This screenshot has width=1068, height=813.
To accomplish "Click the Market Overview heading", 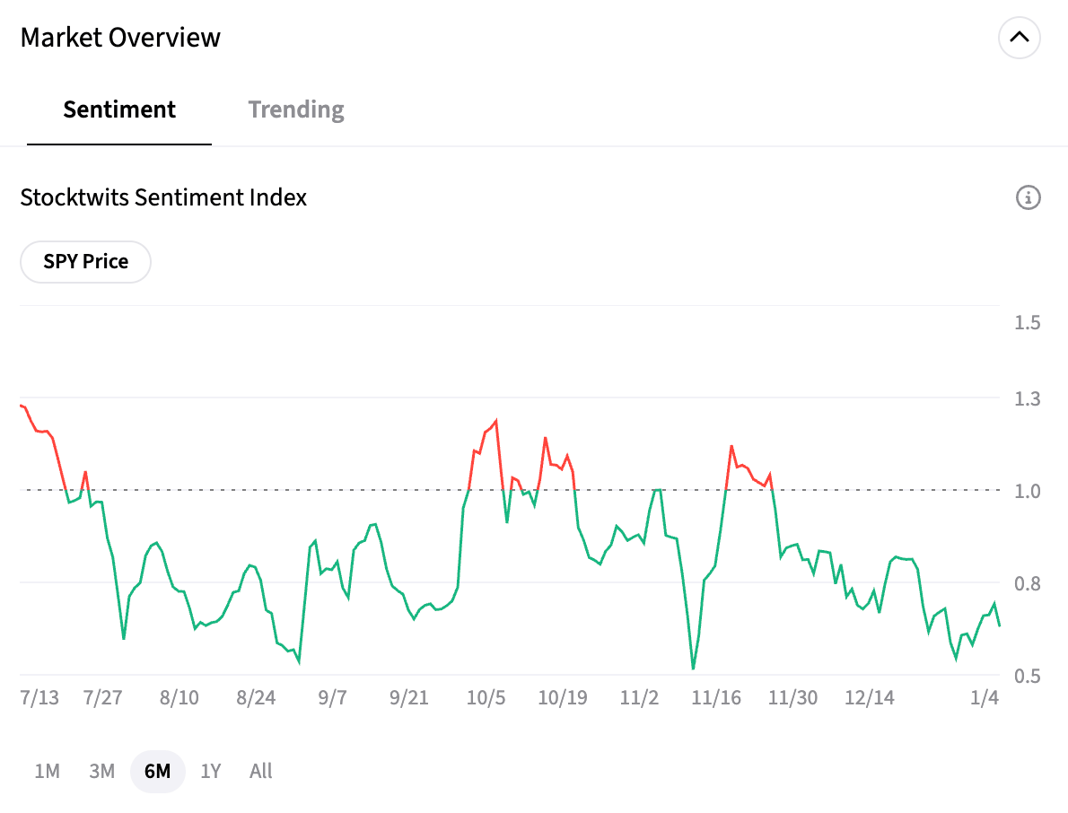I will 120,38.
